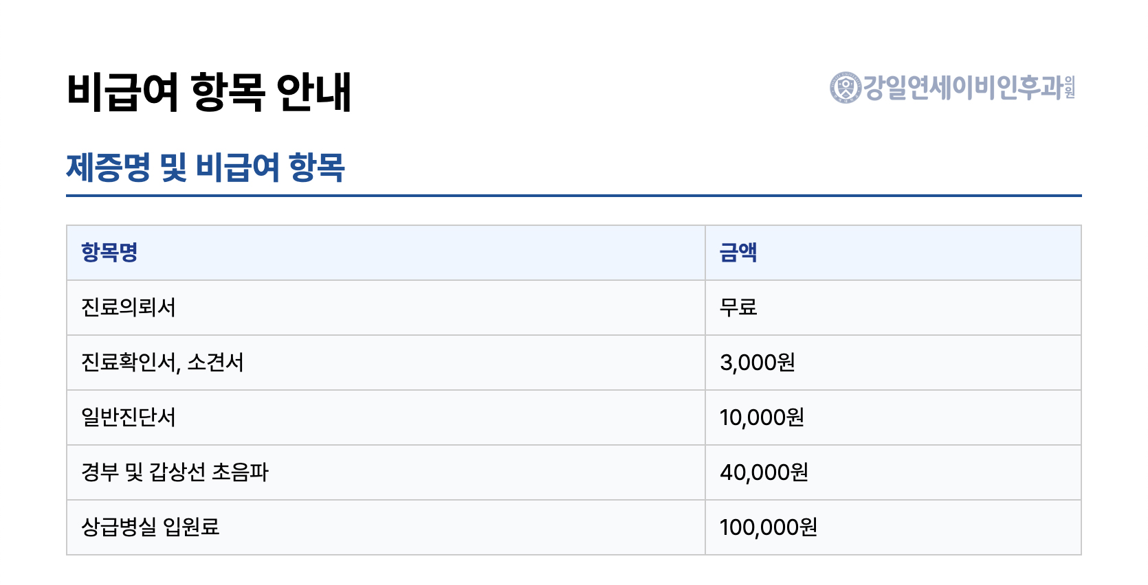Viewport: 1148px width, 585px height.
Task: Select the 진료의뢰서 item cell
Action: click(129, 308)
